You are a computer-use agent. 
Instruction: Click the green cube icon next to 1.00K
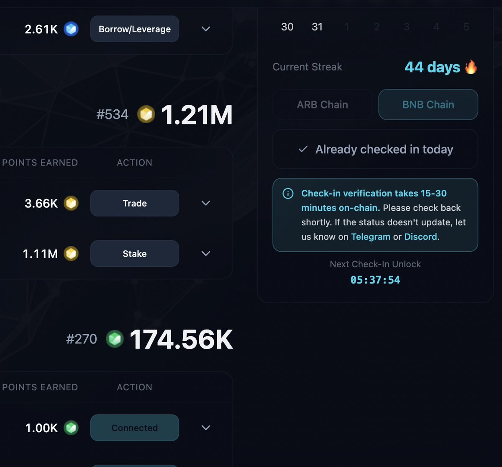(71, 428)
